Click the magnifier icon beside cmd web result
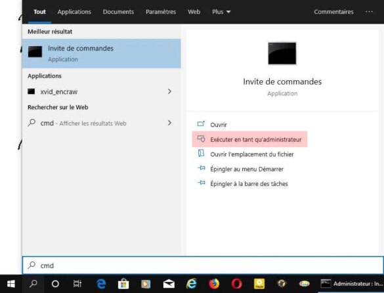Image resolution: width=384 pixels, height=293 pixels. (32, 123)
